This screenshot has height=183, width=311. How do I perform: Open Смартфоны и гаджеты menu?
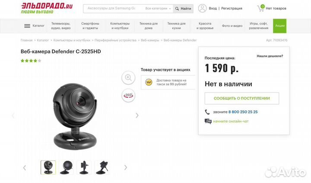coord(90,26)
